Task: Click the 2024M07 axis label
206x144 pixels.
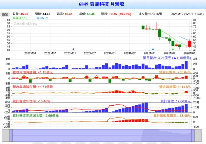Action: 130,53
